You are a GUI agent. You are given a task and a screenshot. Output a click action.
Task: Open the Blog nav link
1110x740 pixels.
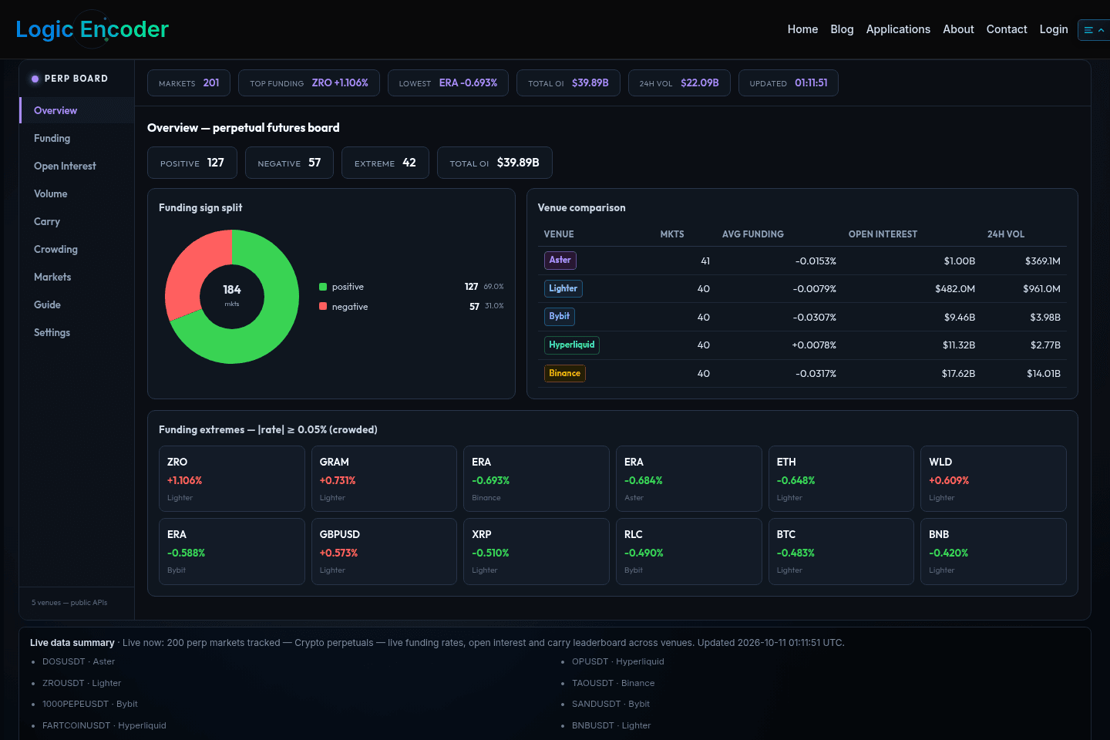pos(842,29)
